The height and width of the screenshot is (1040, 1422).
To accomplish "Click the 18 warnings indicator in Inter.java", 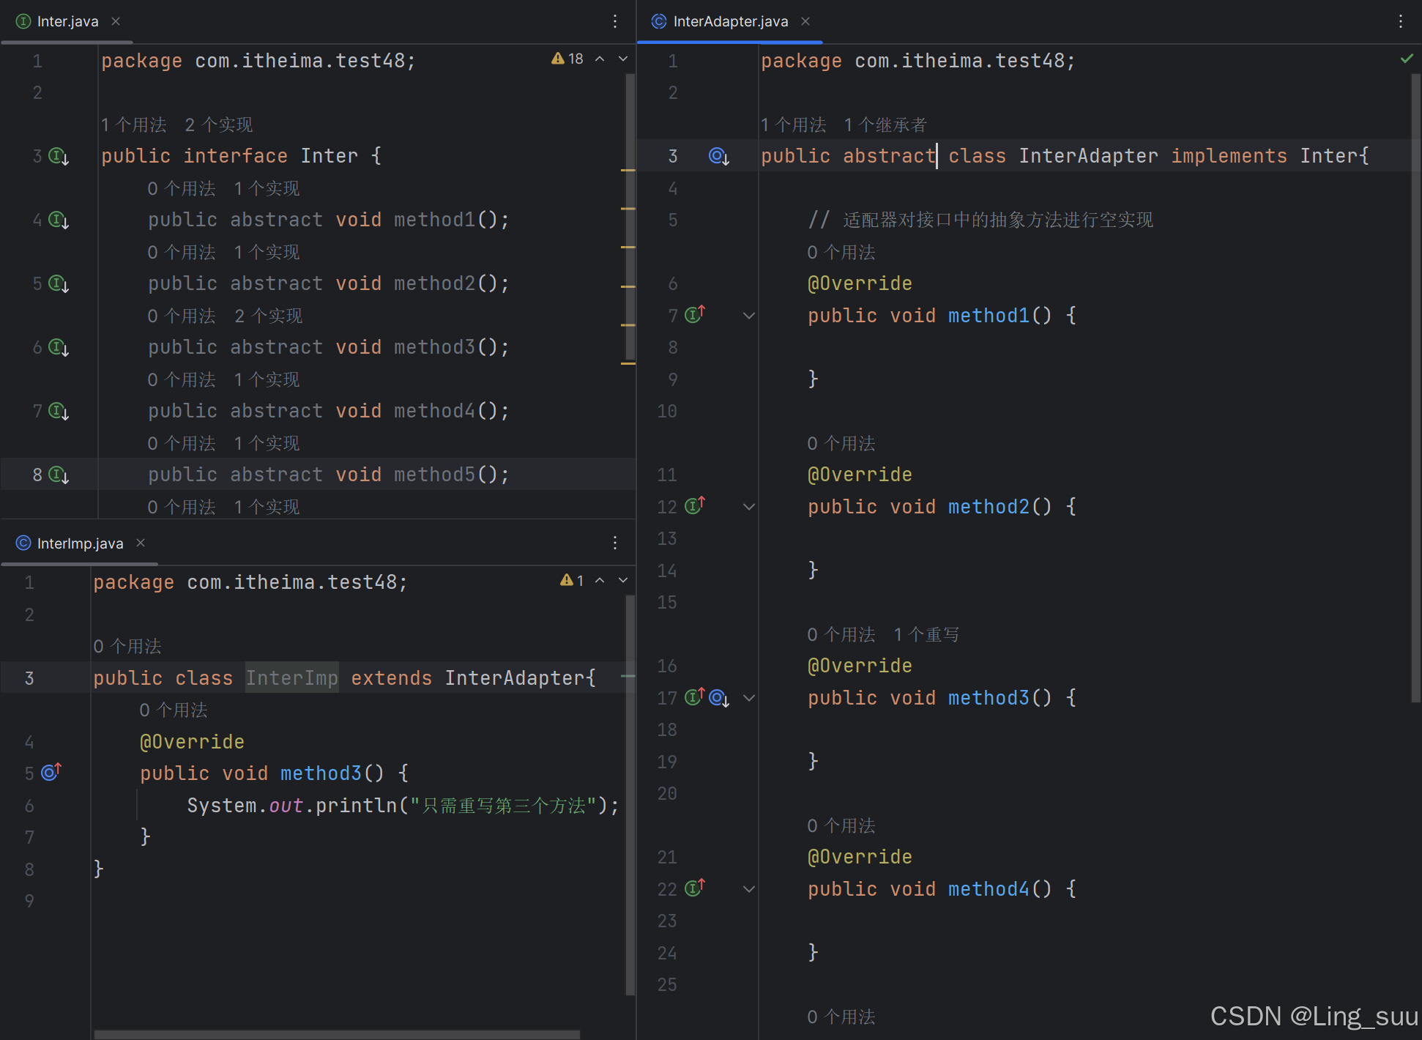I will (x=568, y=59).
